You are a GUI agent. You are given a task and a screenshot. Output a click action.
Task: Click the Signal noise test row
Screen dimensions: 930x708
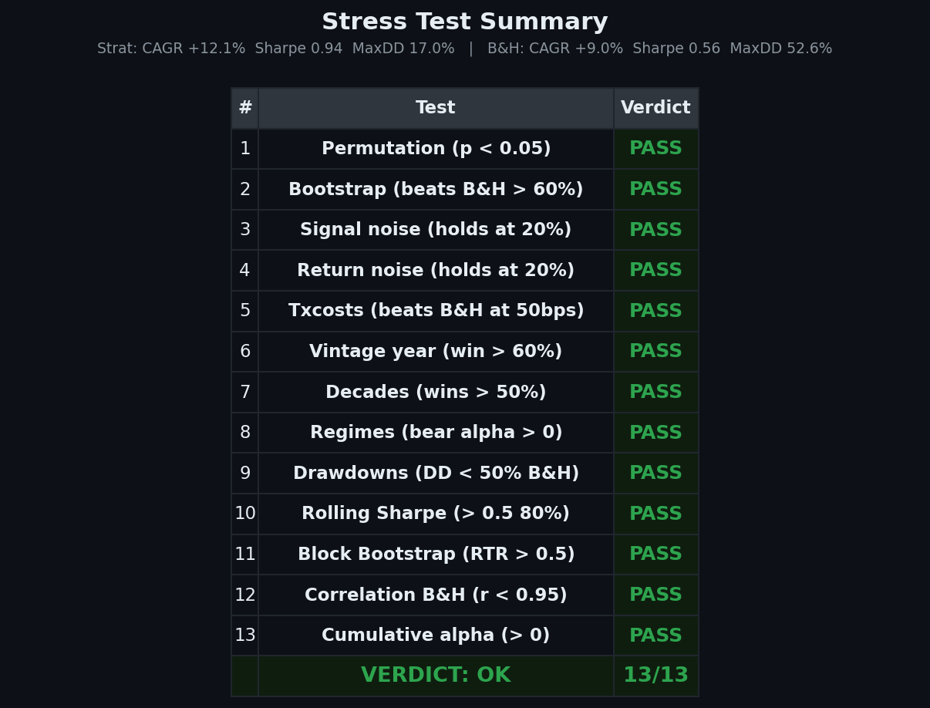pyautogui.click(x=436, y=230)
